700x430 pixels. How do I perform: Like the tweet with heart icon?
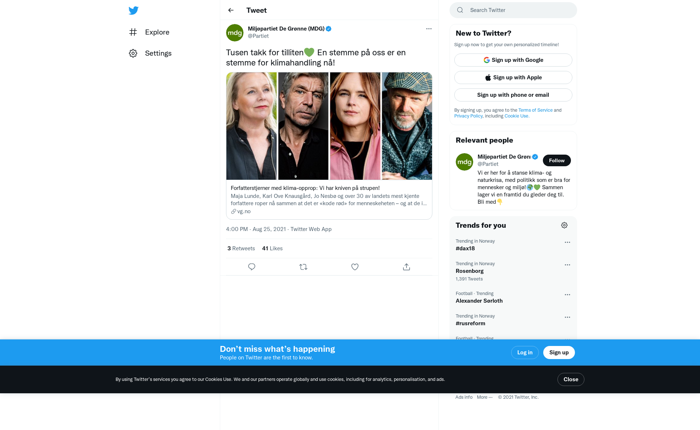355,267
